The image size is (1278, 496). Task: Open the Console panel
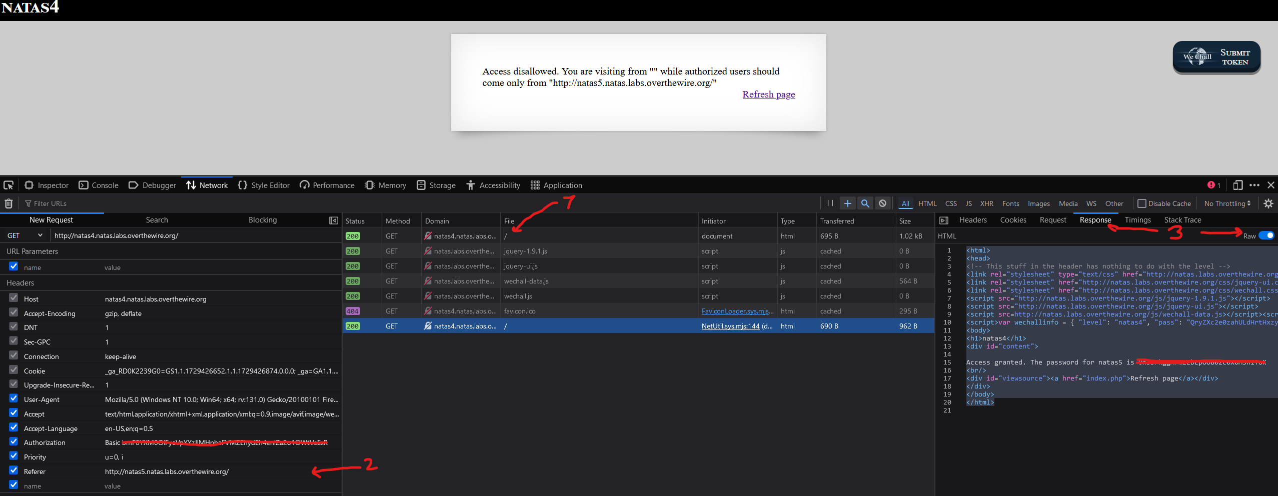(x=99, y=185)
